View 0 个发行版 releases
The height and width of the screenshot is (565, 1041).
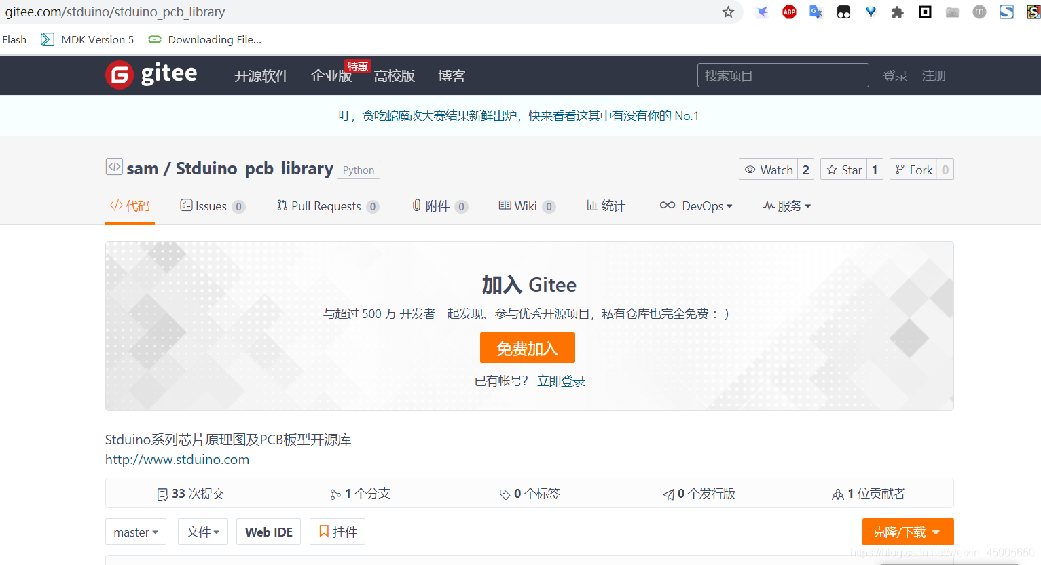(699, 494)
